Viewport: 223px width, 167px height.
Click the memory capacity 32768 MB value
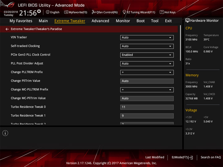pos(191,99)
